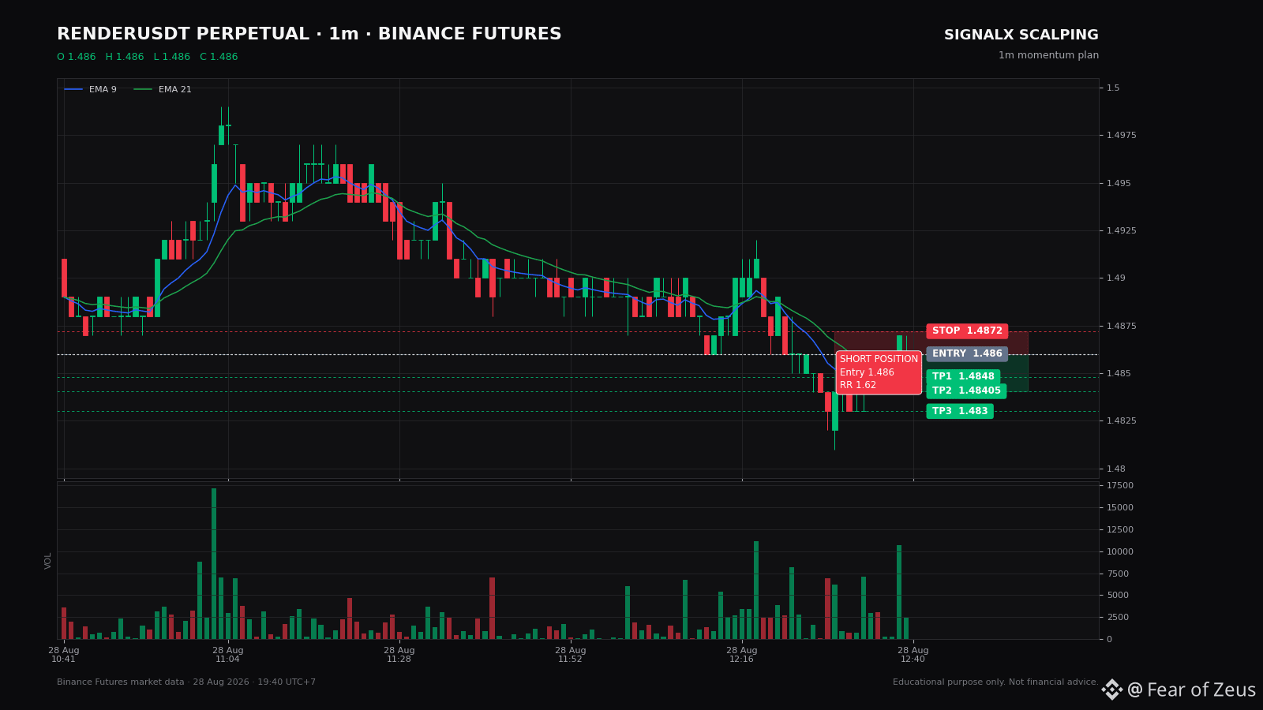Select the TP2 1.48405 tag
1263x710 pixels.
[966, 391]
